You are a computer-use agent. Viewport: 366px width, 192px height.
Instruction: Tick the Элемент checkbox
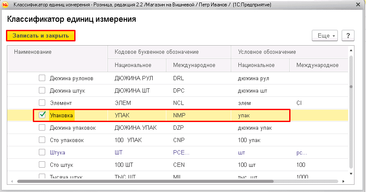point(42,103)
